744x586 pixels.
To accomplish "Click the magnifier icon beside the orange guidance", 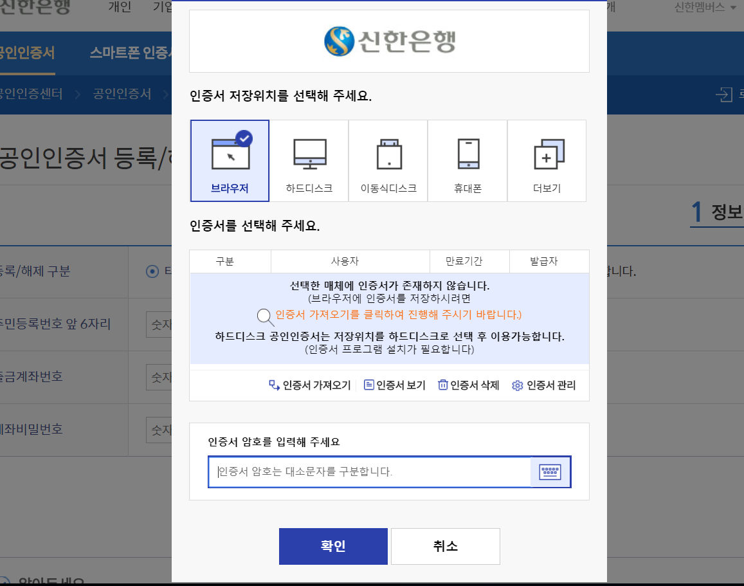I will pyautogui.click(x=265, y=317).
